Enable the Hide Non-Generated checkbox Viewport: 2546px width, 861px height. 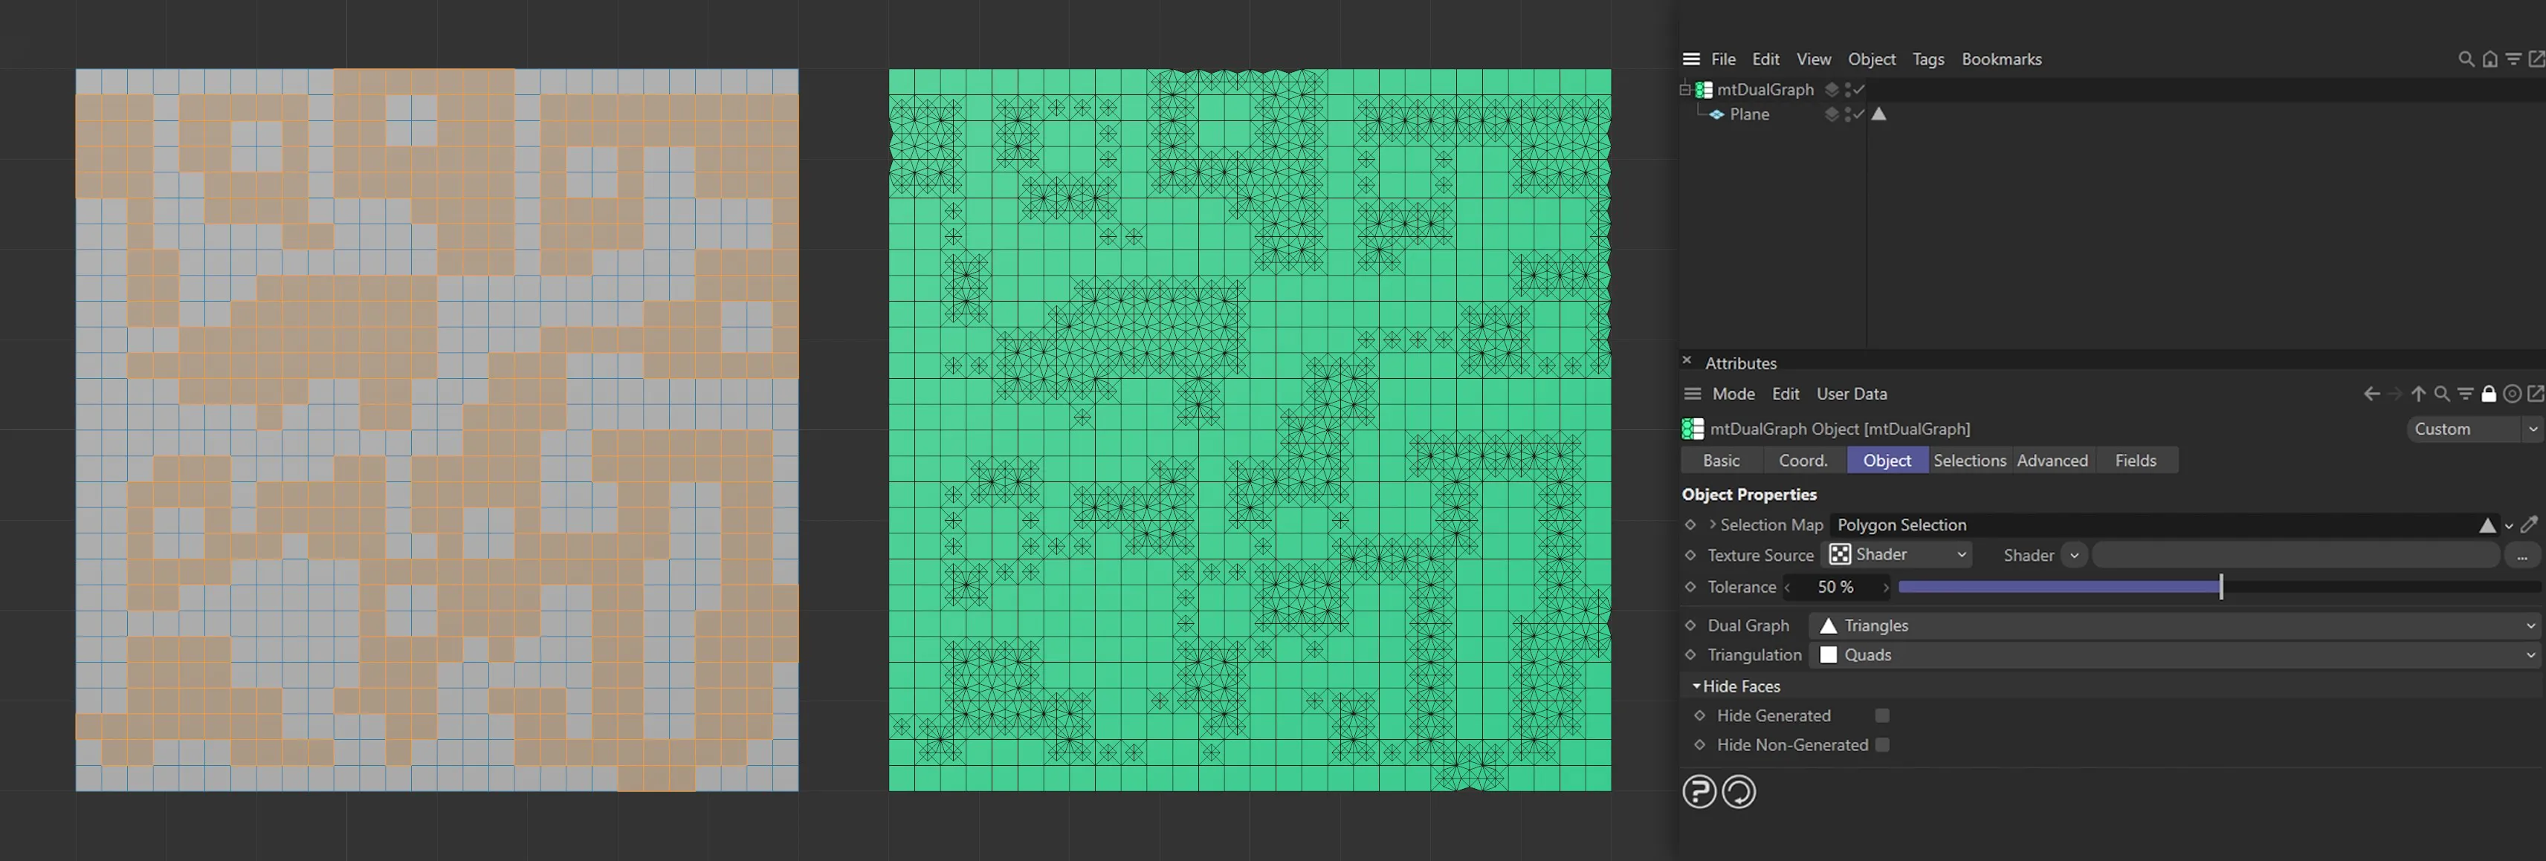[1882, 744]
